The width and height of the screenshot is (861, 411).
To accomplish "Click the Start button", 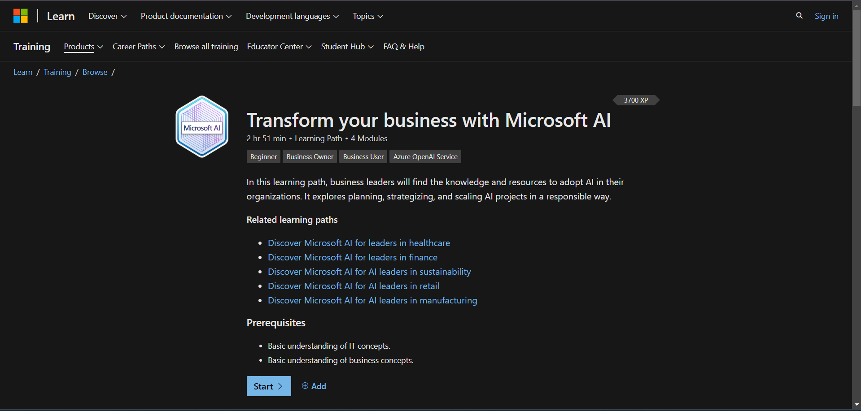I will pos(268,386).
